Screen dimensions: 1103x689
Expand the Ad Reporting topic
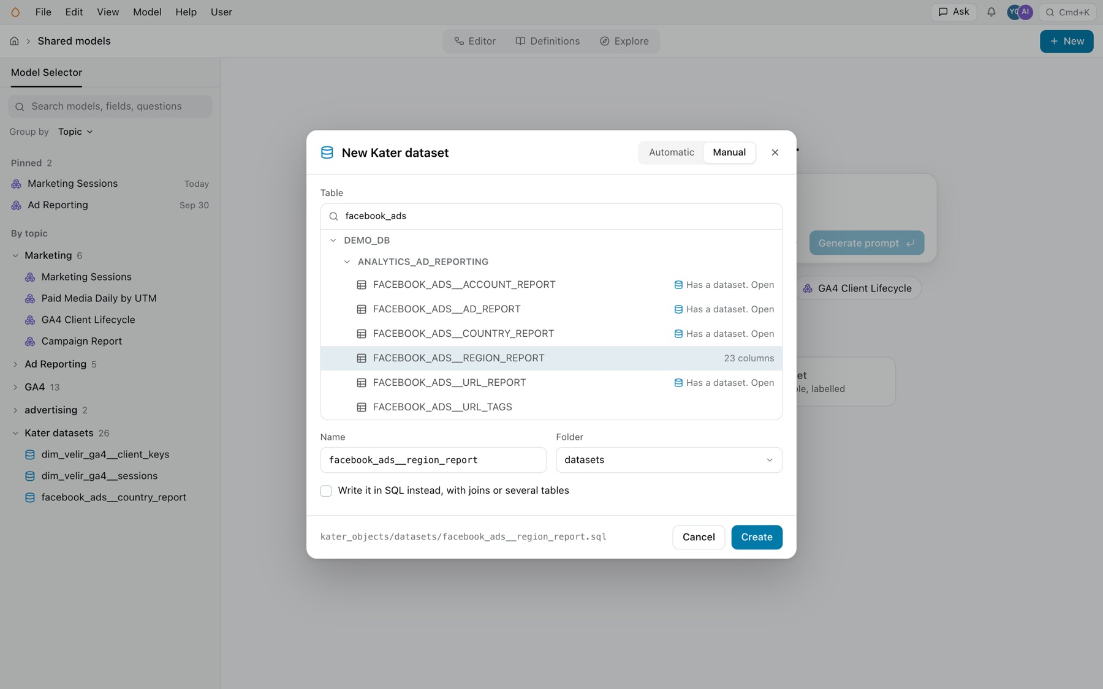point(15,364)
